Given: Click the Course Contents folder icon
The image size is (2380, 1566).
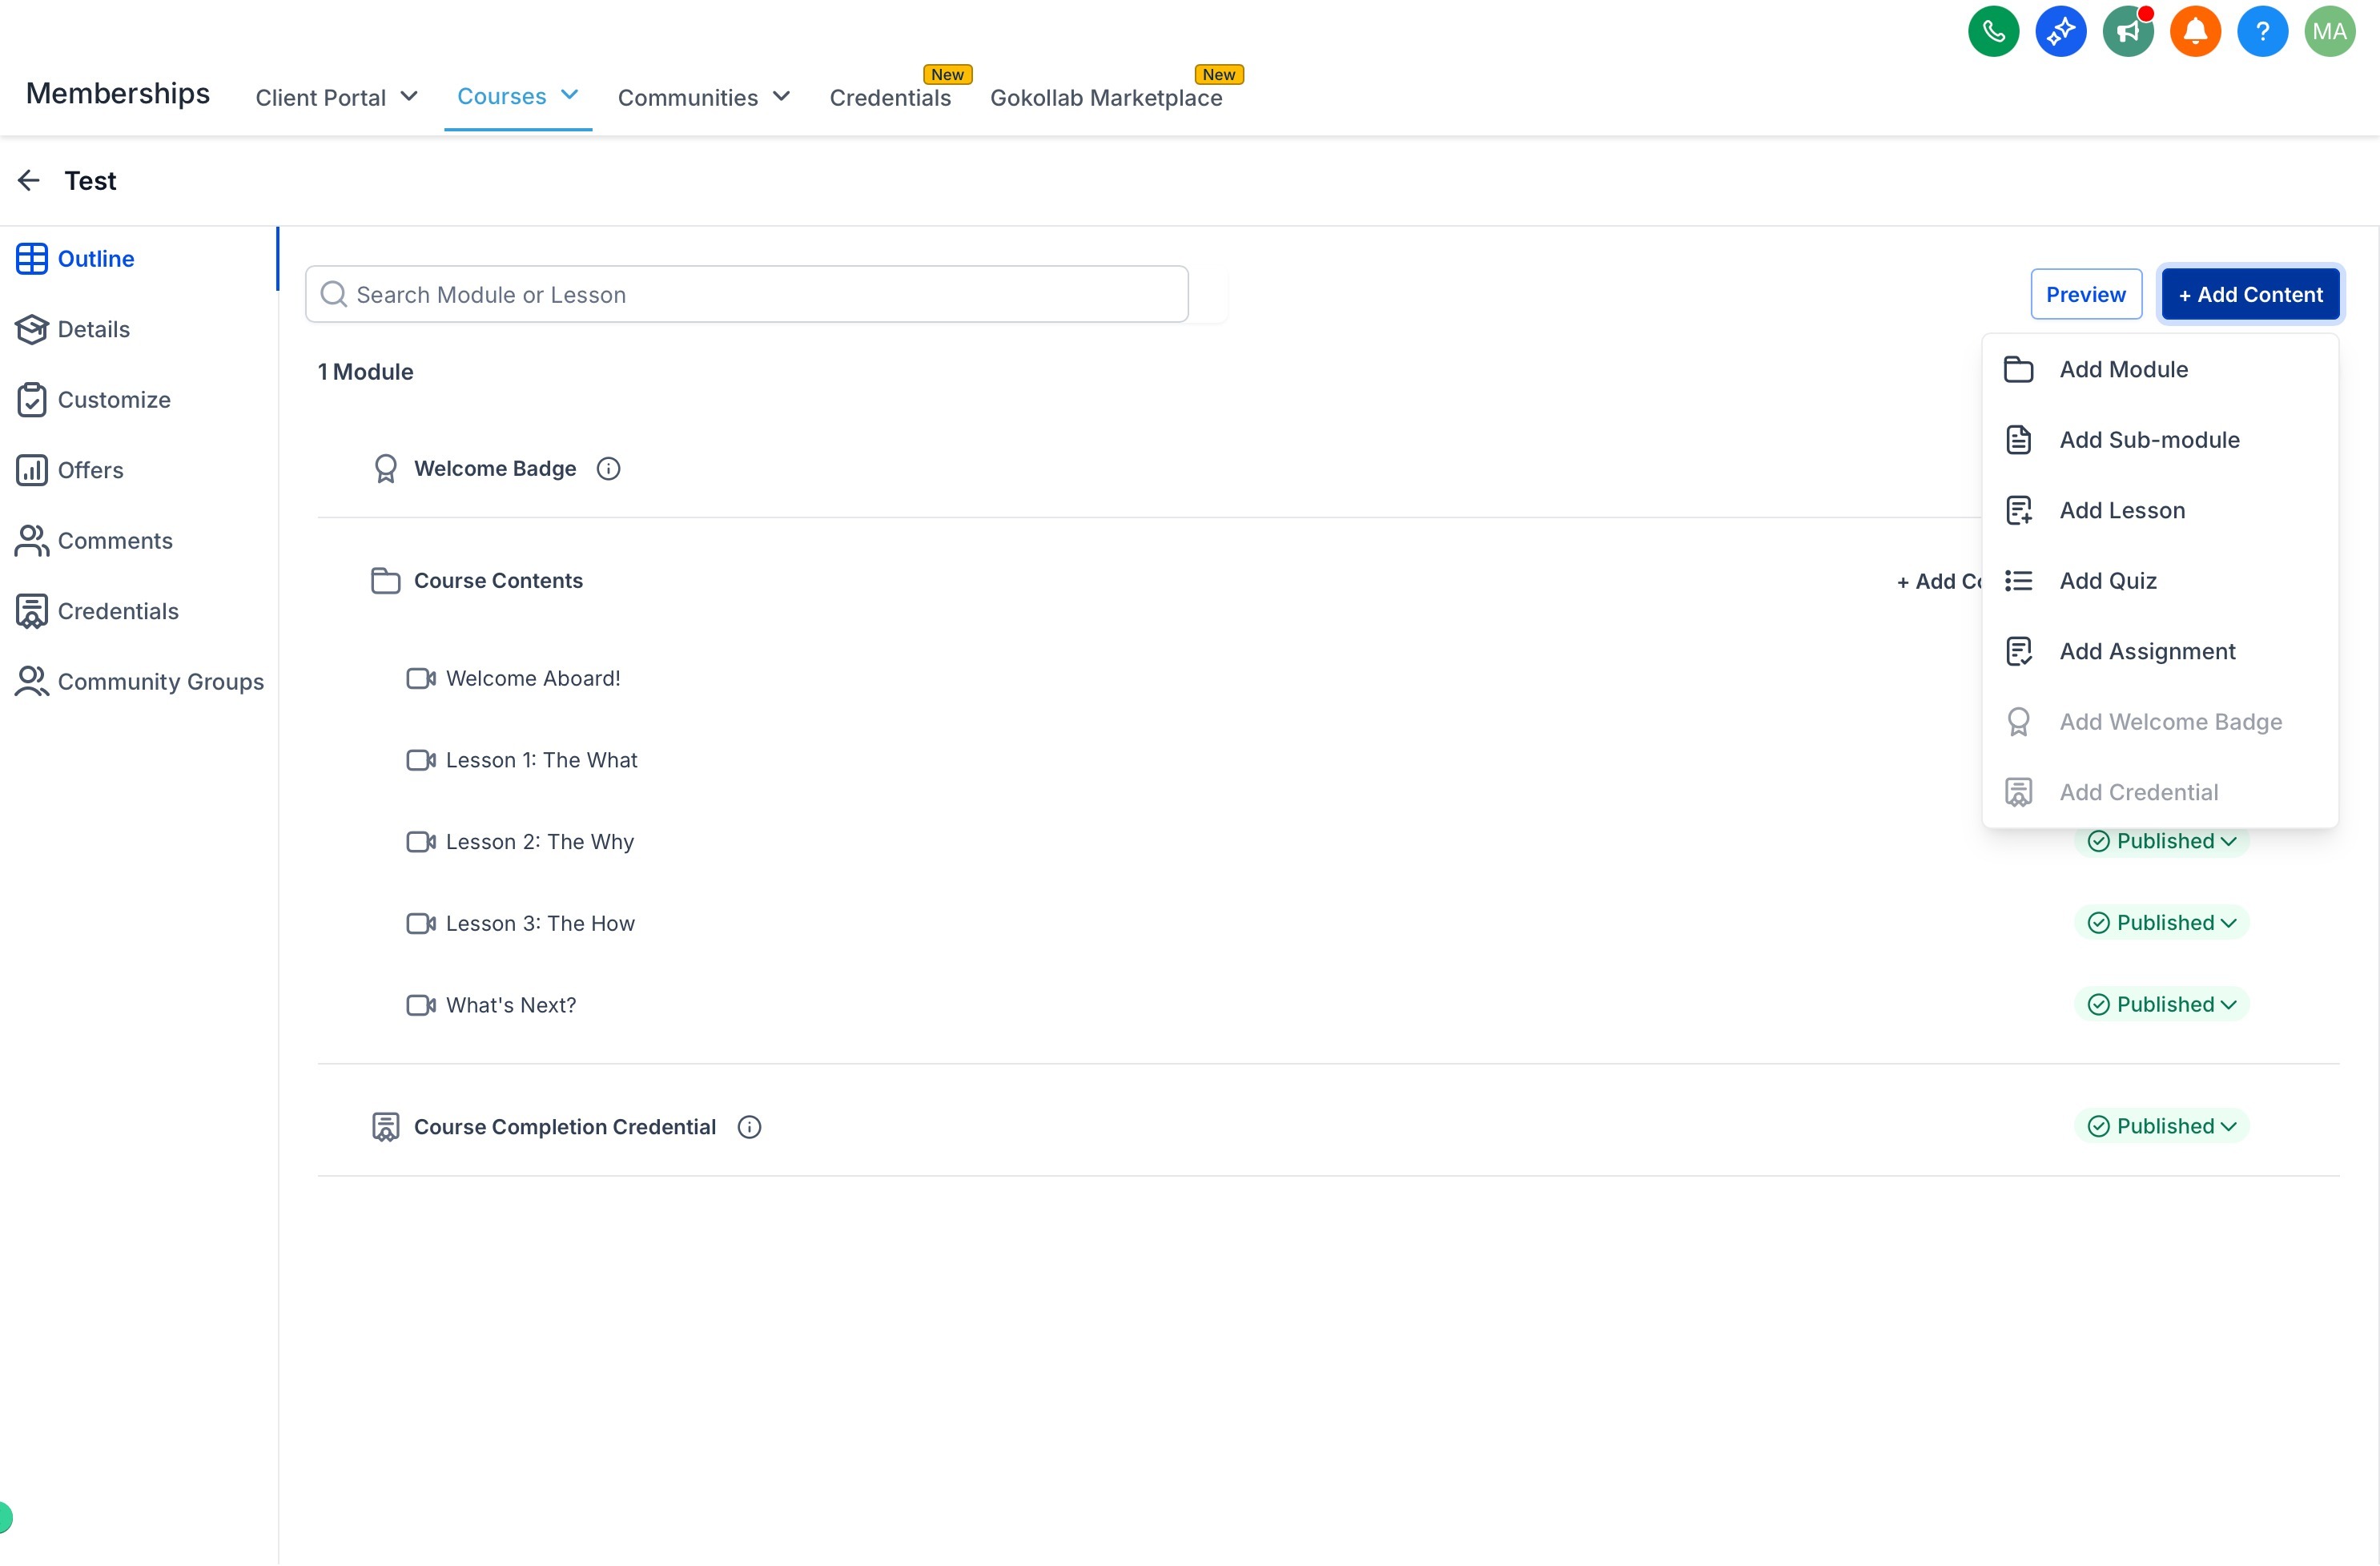Looking at the screenshot, I should tap(386, 581).
